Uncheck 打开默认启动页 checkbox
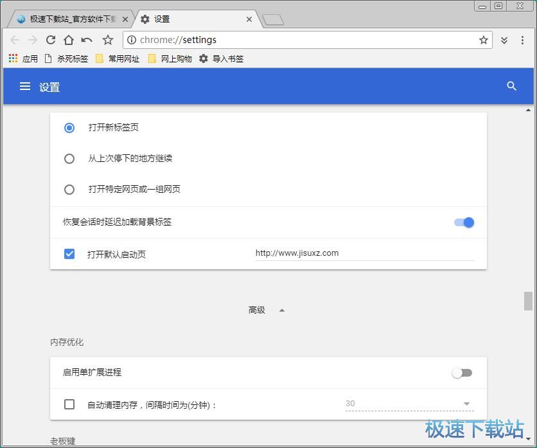 click(x=69, y=254)
